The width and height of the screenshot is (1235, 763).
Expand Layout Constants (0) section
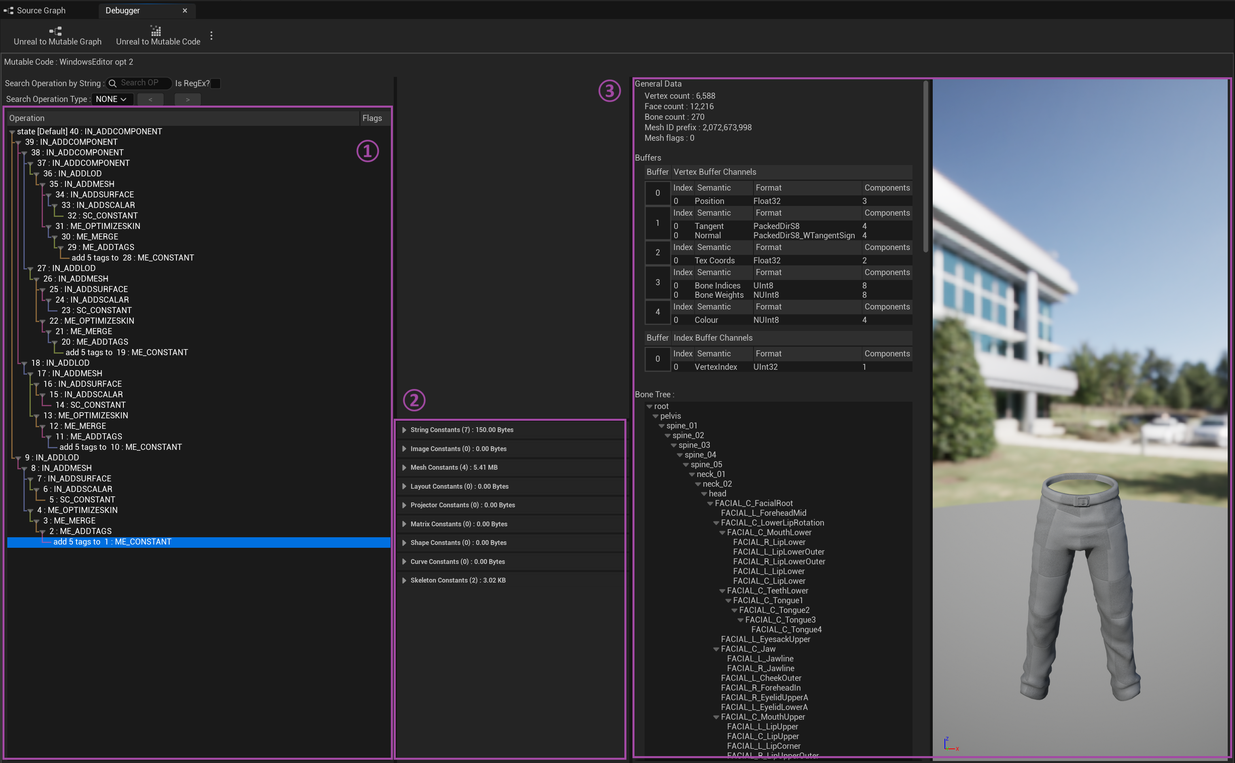pos(404,486)
